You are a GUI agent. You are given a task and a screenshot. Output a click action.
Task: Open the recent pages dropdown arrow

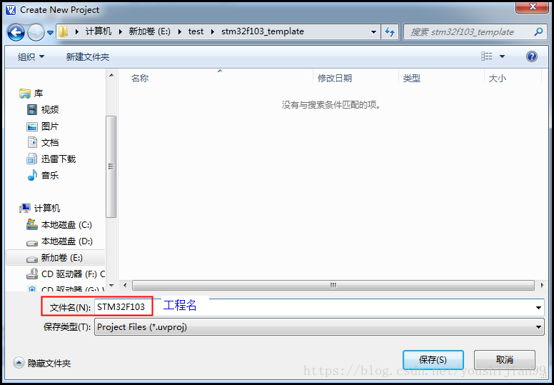click(50, 33)
